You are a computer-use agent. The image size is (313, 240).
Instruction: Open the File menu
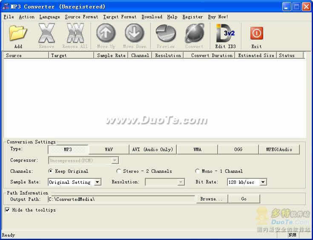(9, 17)
